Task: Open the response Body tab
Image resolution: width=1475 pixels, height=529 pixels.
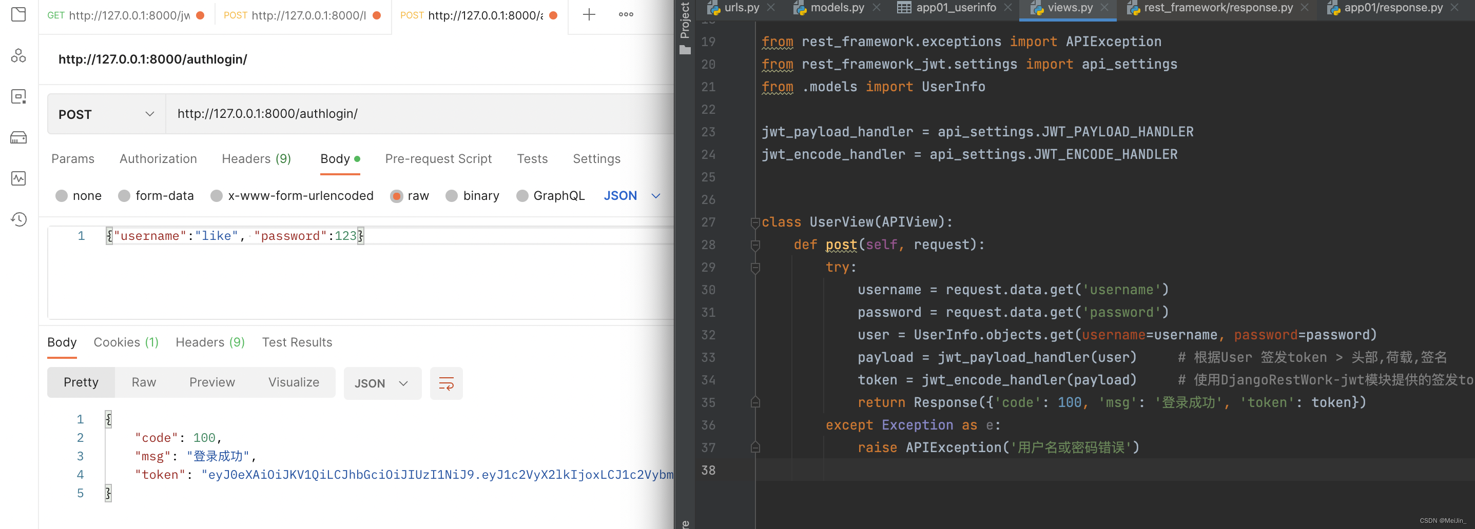Action: pyautogui.click(x=62, y=342)
